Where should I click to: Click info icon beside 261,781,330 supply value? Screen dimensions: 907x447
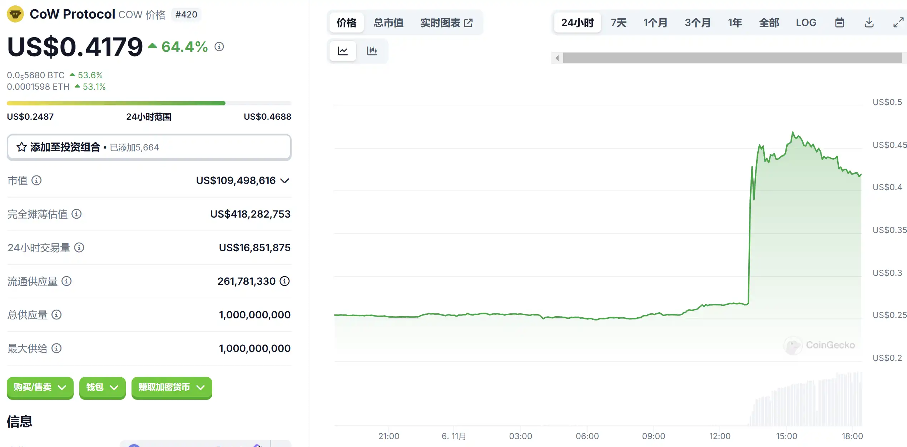(284, 281)
